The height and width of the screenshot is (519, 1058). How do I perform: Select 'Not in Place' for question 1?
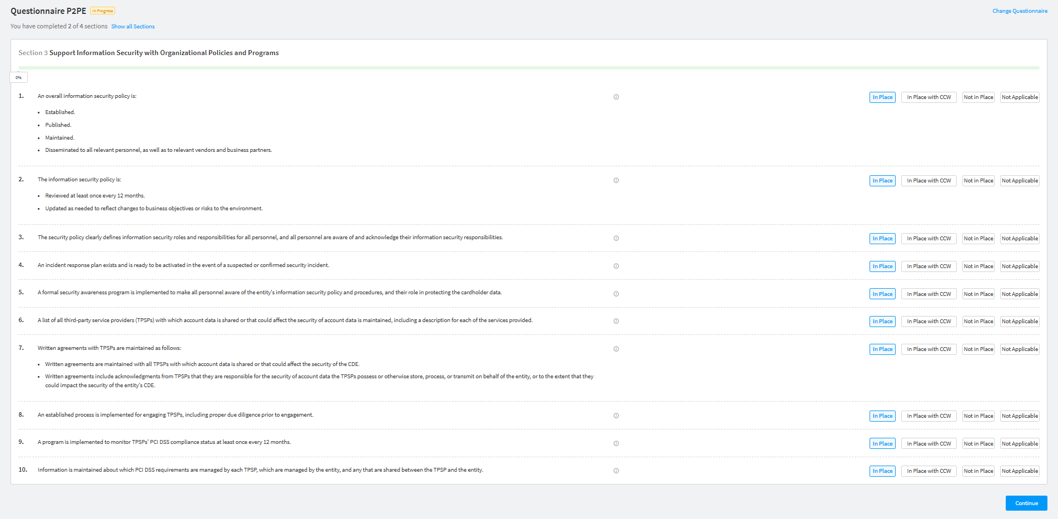(978, 97)
